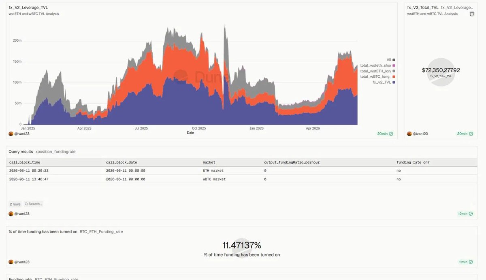Screen dimensions: 486x280
Task: Click the ivan123 avatar in the fx_V2_Total_TVL panel
Action: point(409,134)
